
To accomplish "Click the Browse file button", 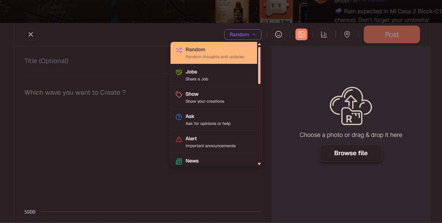I will 351,153.
